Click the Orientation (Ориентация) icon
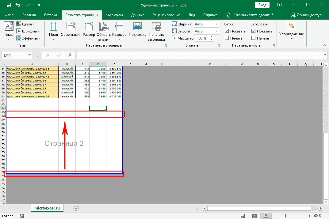The width and height of the screenshot is (329, 219). click(71, 28)
